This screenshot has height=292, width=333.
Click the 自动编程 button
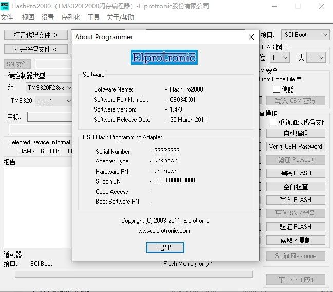click(x=295, y=133)
